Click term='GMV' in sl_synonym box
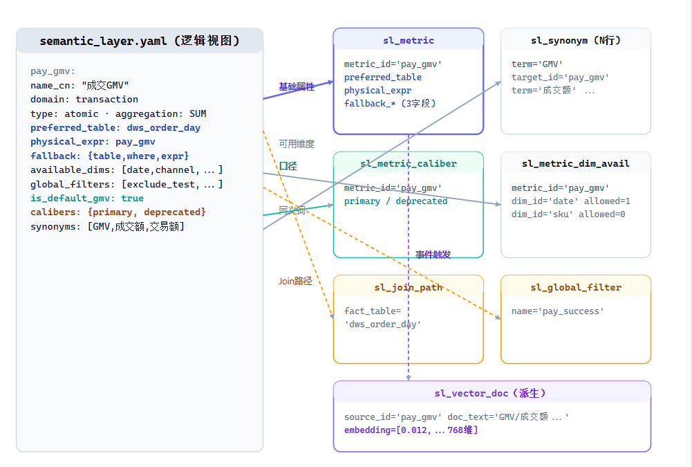This screenshot has width=692, height=467. tap(537, 64)
